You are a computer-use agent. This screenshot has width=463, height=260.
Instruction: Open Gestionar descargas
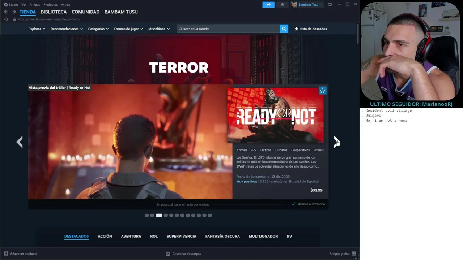(x=187, y=253)
